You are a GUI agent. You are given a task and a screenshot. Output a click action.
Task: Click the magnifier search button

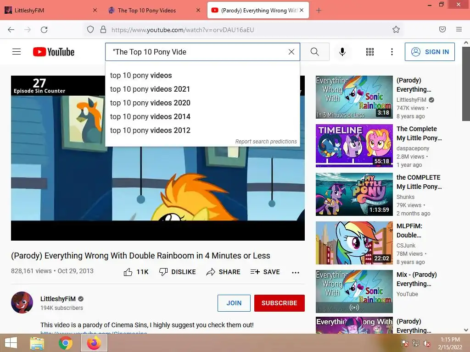click(315, 52)
